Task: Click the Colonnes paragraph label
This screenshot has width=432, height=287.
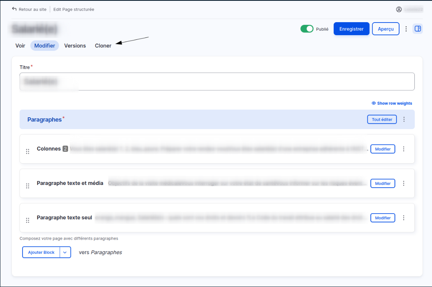Action: click(49, 149)
